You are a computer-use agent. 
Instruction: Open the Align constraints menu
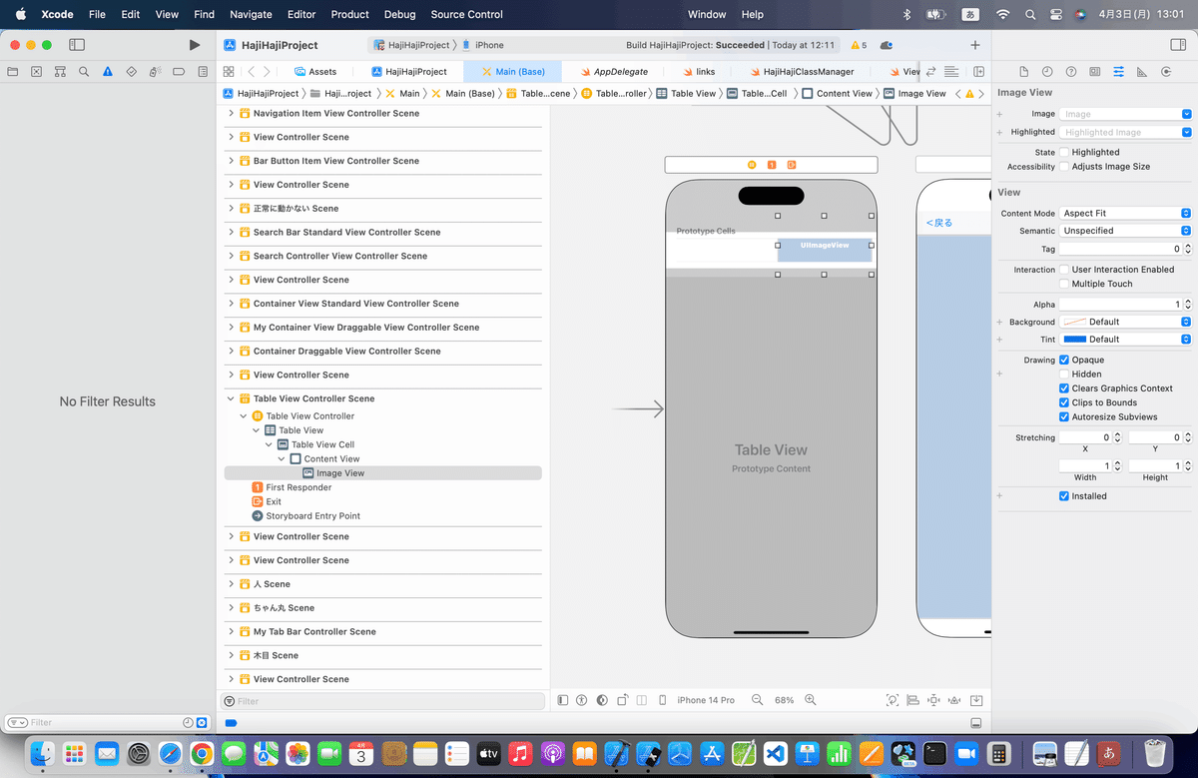coord(912,701)
